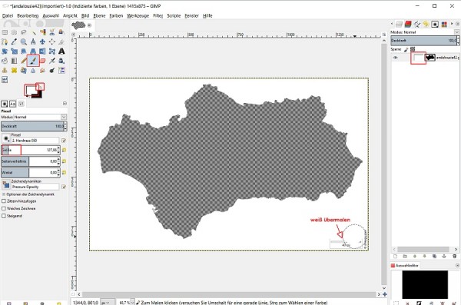This screenshot has width=461, height=305.
Task: Select the Pencil tool
Action: pos(24,61)
